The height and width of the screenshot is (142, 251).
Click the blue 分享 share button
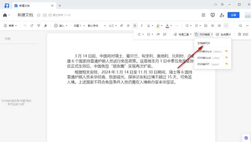click(x=233, y=15)
